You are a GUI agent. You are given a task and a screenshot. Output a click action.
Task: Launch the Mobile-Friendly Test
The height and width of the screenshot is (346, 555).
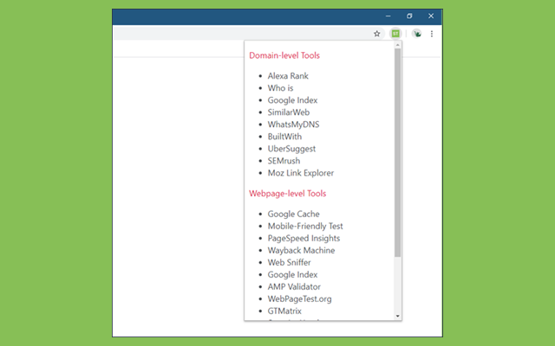[305, 226]
